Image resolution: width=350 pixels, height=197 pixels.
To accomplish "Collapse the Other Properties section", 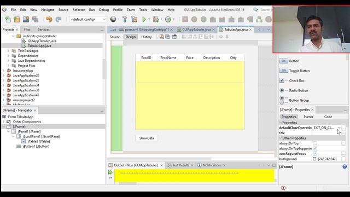I will 281,138.
